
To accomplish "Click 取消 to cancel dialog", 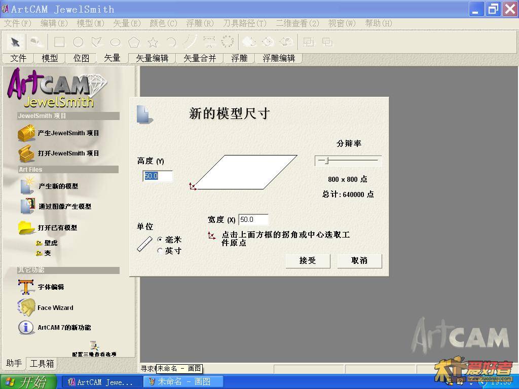I will click(x=359, y=261).
